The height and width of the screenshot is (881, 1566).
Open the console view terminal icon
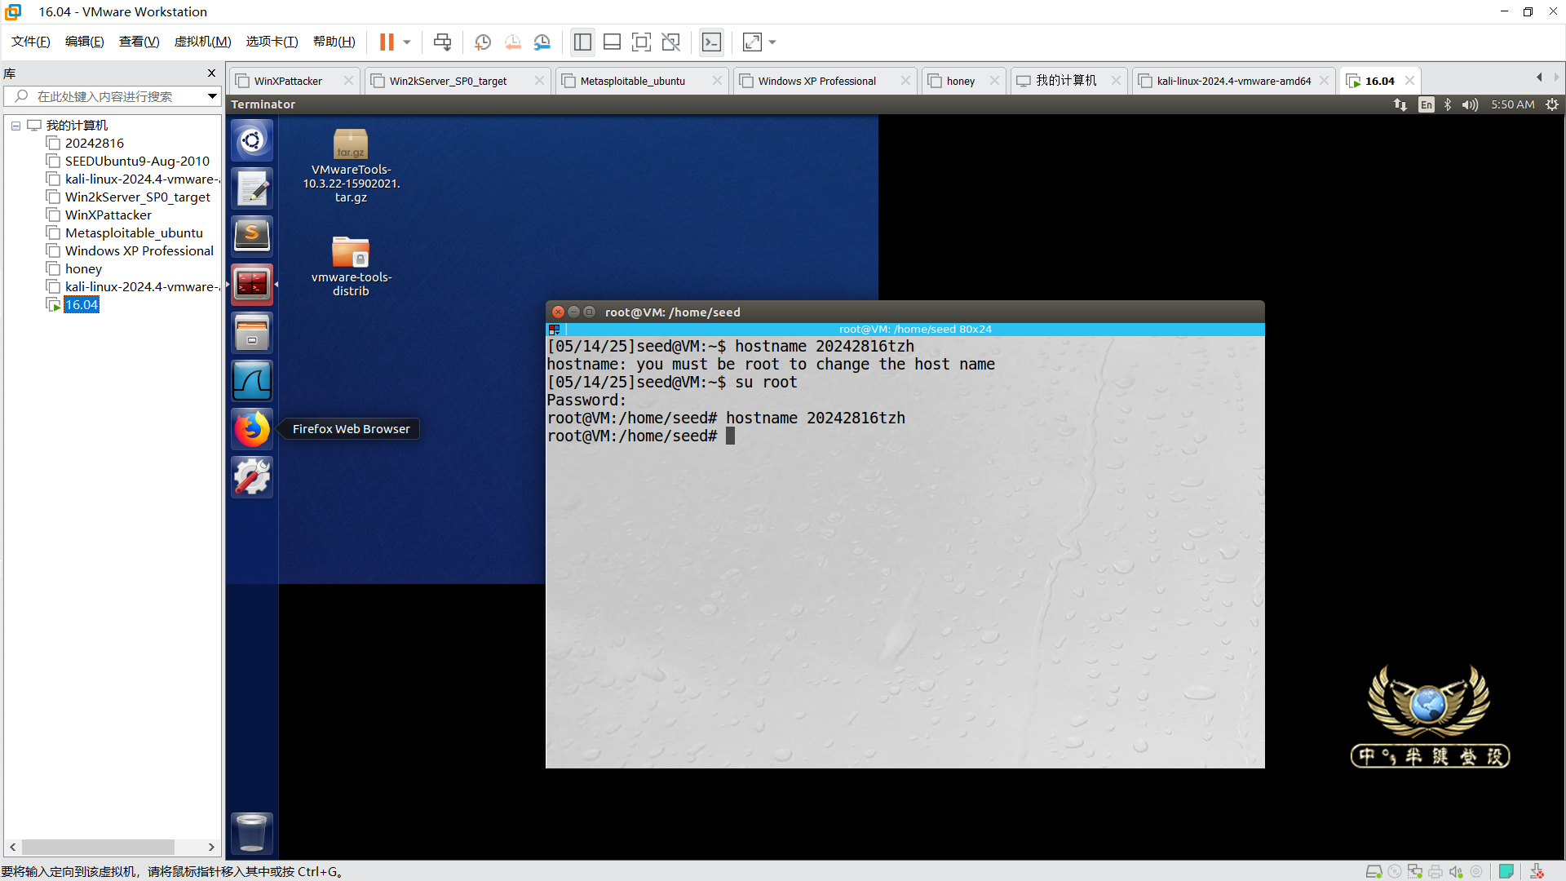(x=711, y=42)
